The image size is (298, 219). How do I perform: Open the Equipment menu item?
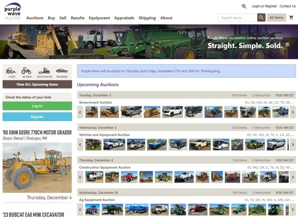[99, 18]
